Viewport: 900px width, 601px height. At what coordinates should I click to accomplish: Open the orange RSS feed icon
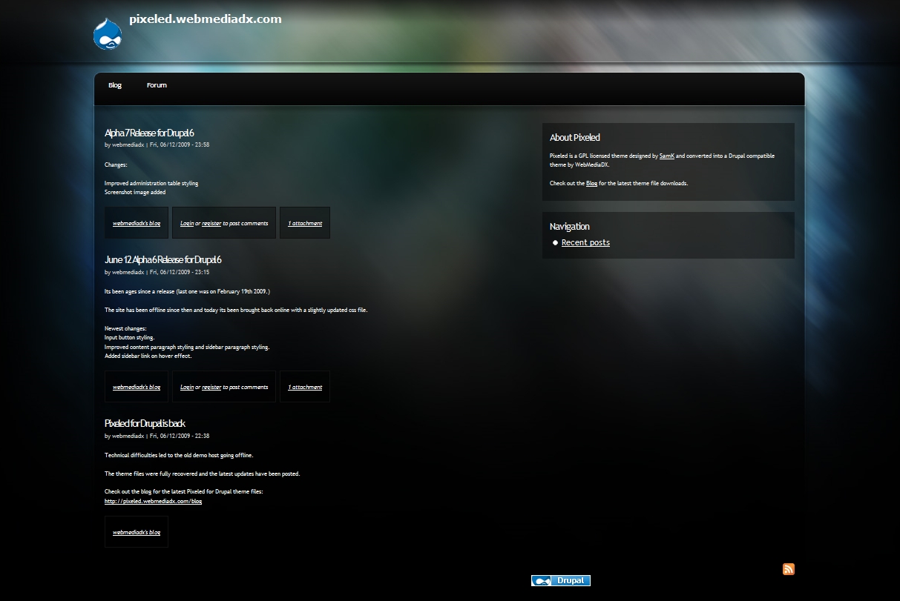click(788, 569)
